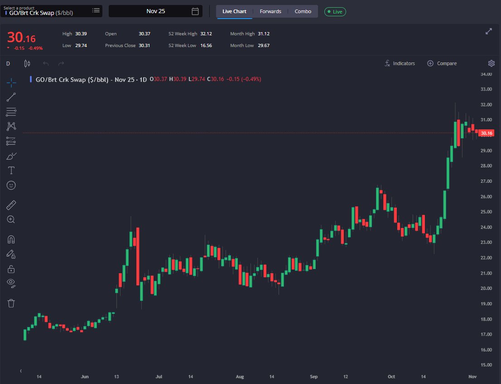Click the 34.00 price scale label
501x384 pixels.
pyautogui.click(x=487, y=74)
